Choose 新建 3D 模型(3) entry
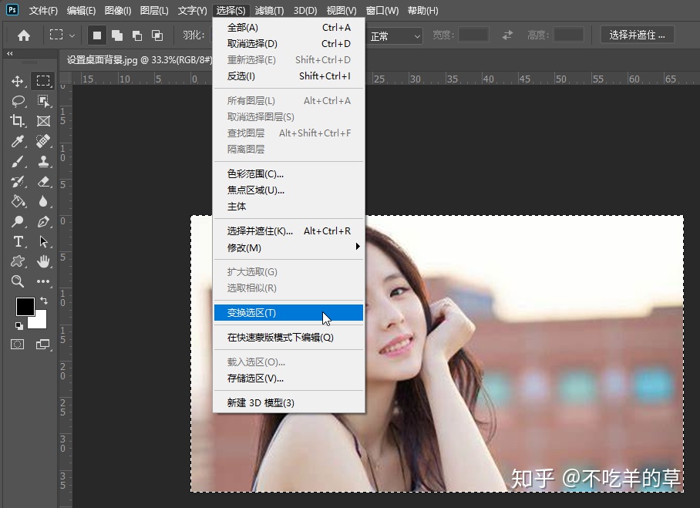Viewport: 700px width, 508px height. click(x=288, y=403)
